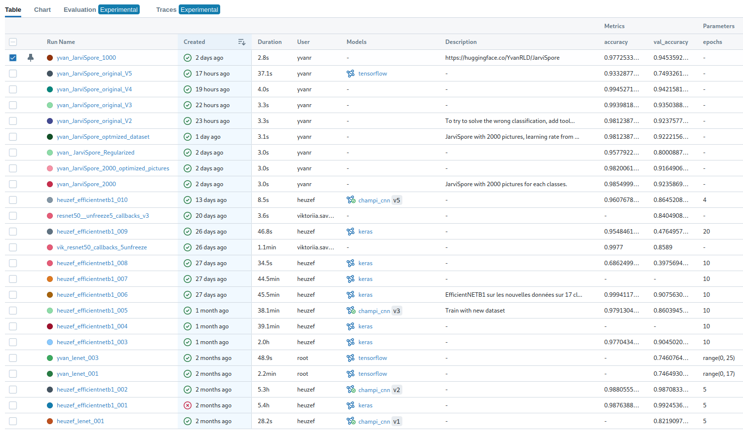Screen dimensions: 743x437
Task: Click the model icon in heuzef_efficientnetb1_010 row
Action: [351, 200]
